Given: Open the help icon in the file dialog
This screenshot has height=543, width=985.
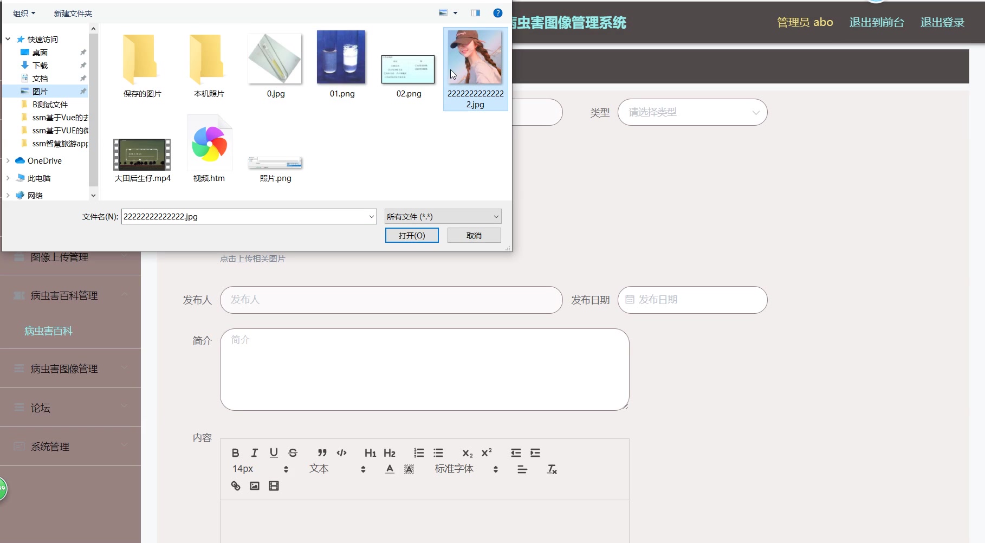Looking at the screenshot, I should point(497,12).
